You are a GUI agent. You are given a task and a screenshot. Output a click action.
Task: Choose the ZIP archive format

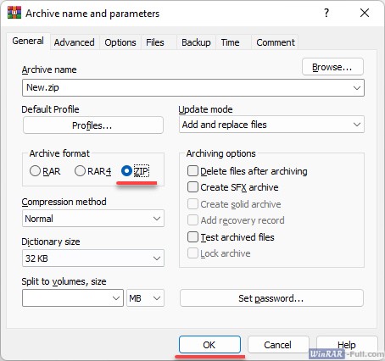click(126, 171)
